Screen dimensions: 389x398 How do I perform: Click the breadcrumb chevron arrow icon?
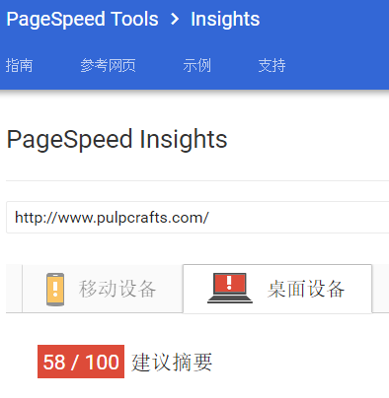(x=175, y=19)
